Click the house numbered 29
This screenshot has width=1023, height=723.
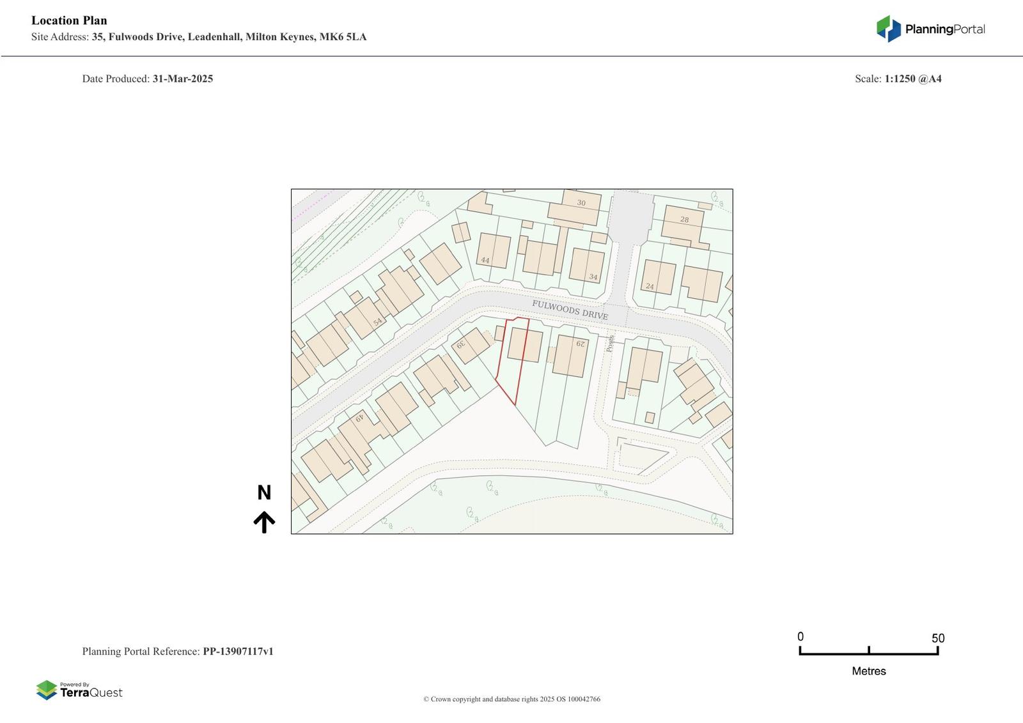(570, 355)
